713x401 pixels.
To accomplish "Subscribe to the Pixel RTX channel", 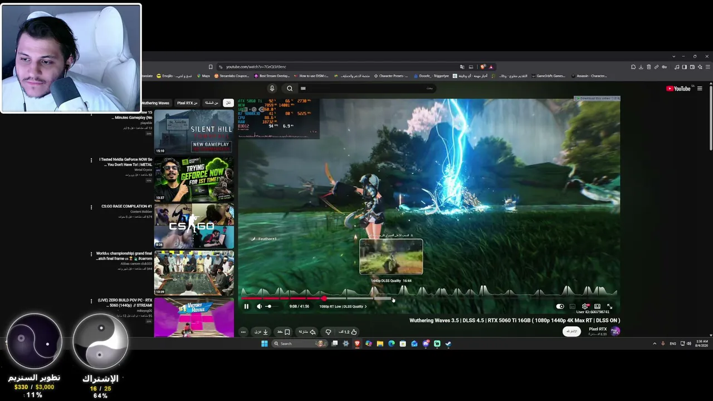I will point(572,331).
